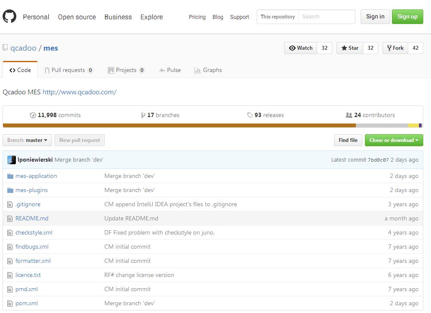This screenshot has width=431, height=313.
Task: Click the This repository search scope label
Action: [x=278, y=17]
